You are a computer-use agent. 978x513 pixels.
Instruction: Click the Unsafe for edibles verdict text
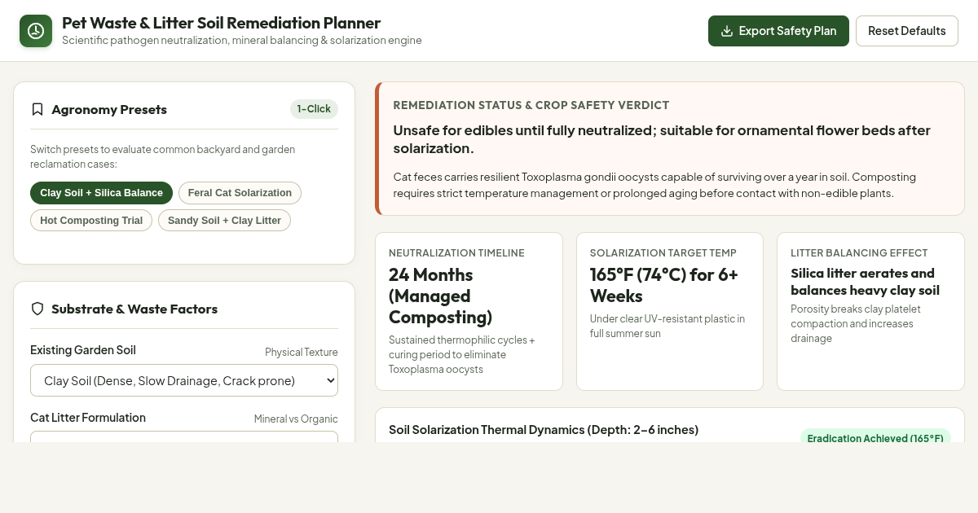point(662,139)
